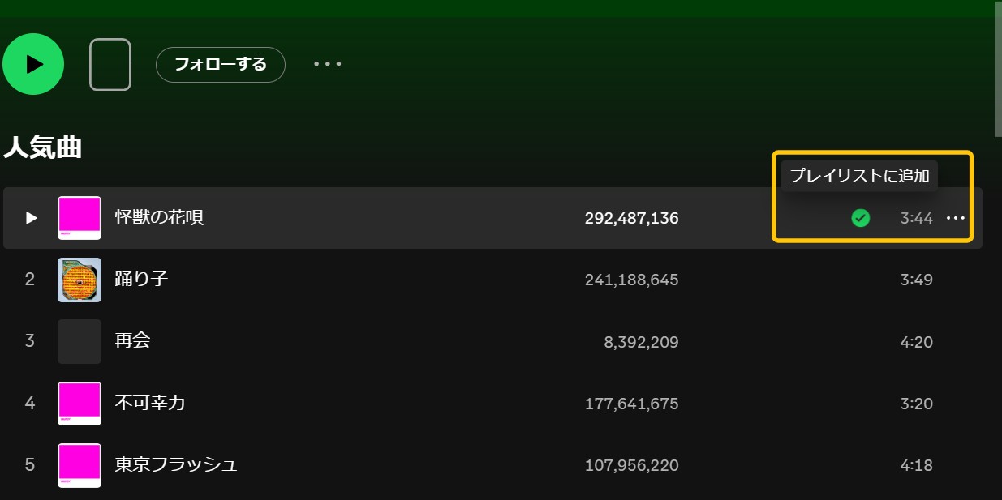Open album cover thumbnail of 怪獣の花唄
This screenshot has height=500, width=1002.
[80, 218]
